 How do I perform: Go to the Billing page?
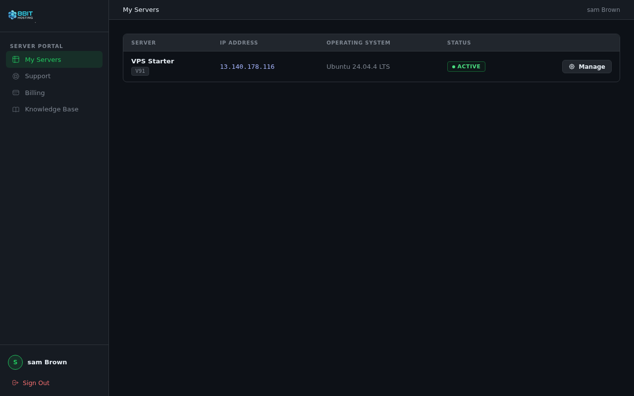click(54, 93)
